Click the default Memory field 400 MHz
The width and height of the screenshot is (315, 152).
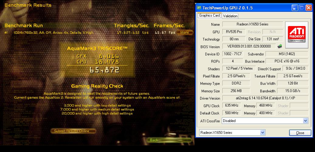(x=265, y=113)
